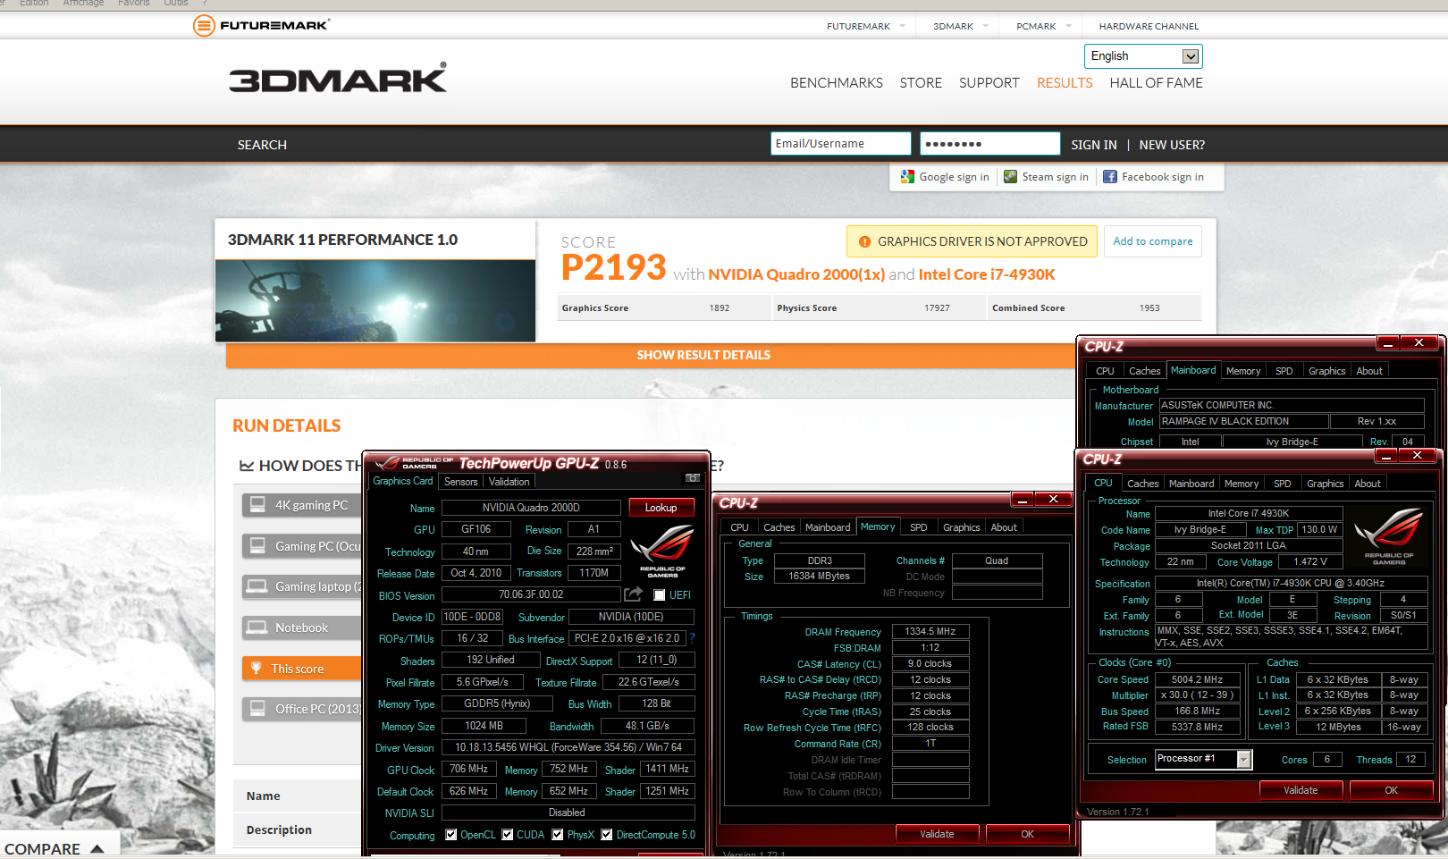Open STORE menu item

(921, 82)
